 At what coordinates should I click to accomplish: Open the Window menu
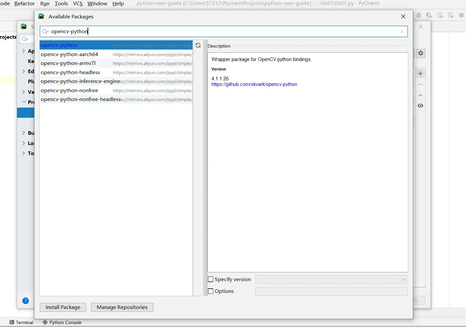pos(97,4)
